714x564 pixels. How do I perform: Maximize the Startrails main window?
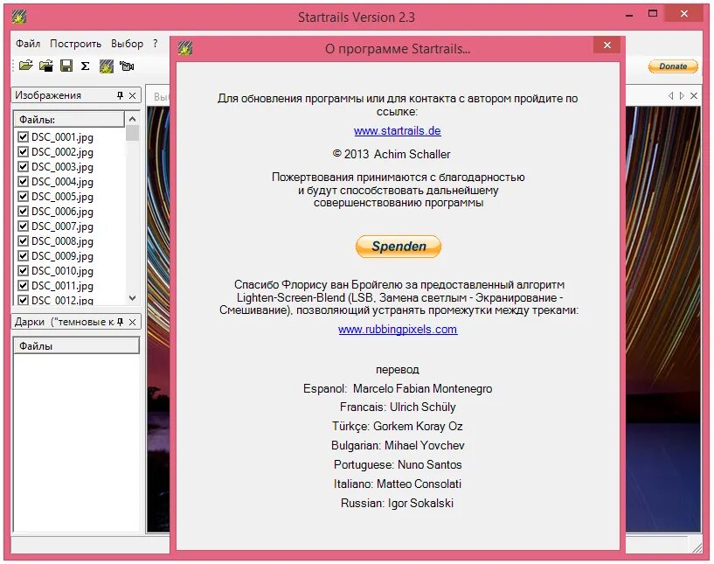[653, 14]
